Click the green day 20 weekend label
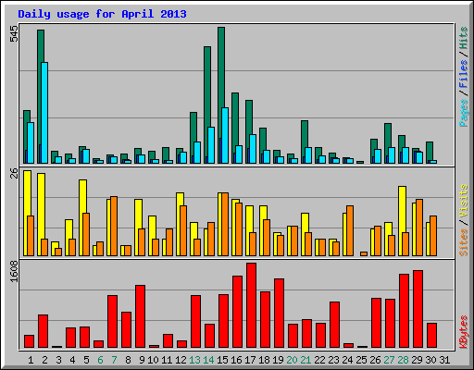 292,360
